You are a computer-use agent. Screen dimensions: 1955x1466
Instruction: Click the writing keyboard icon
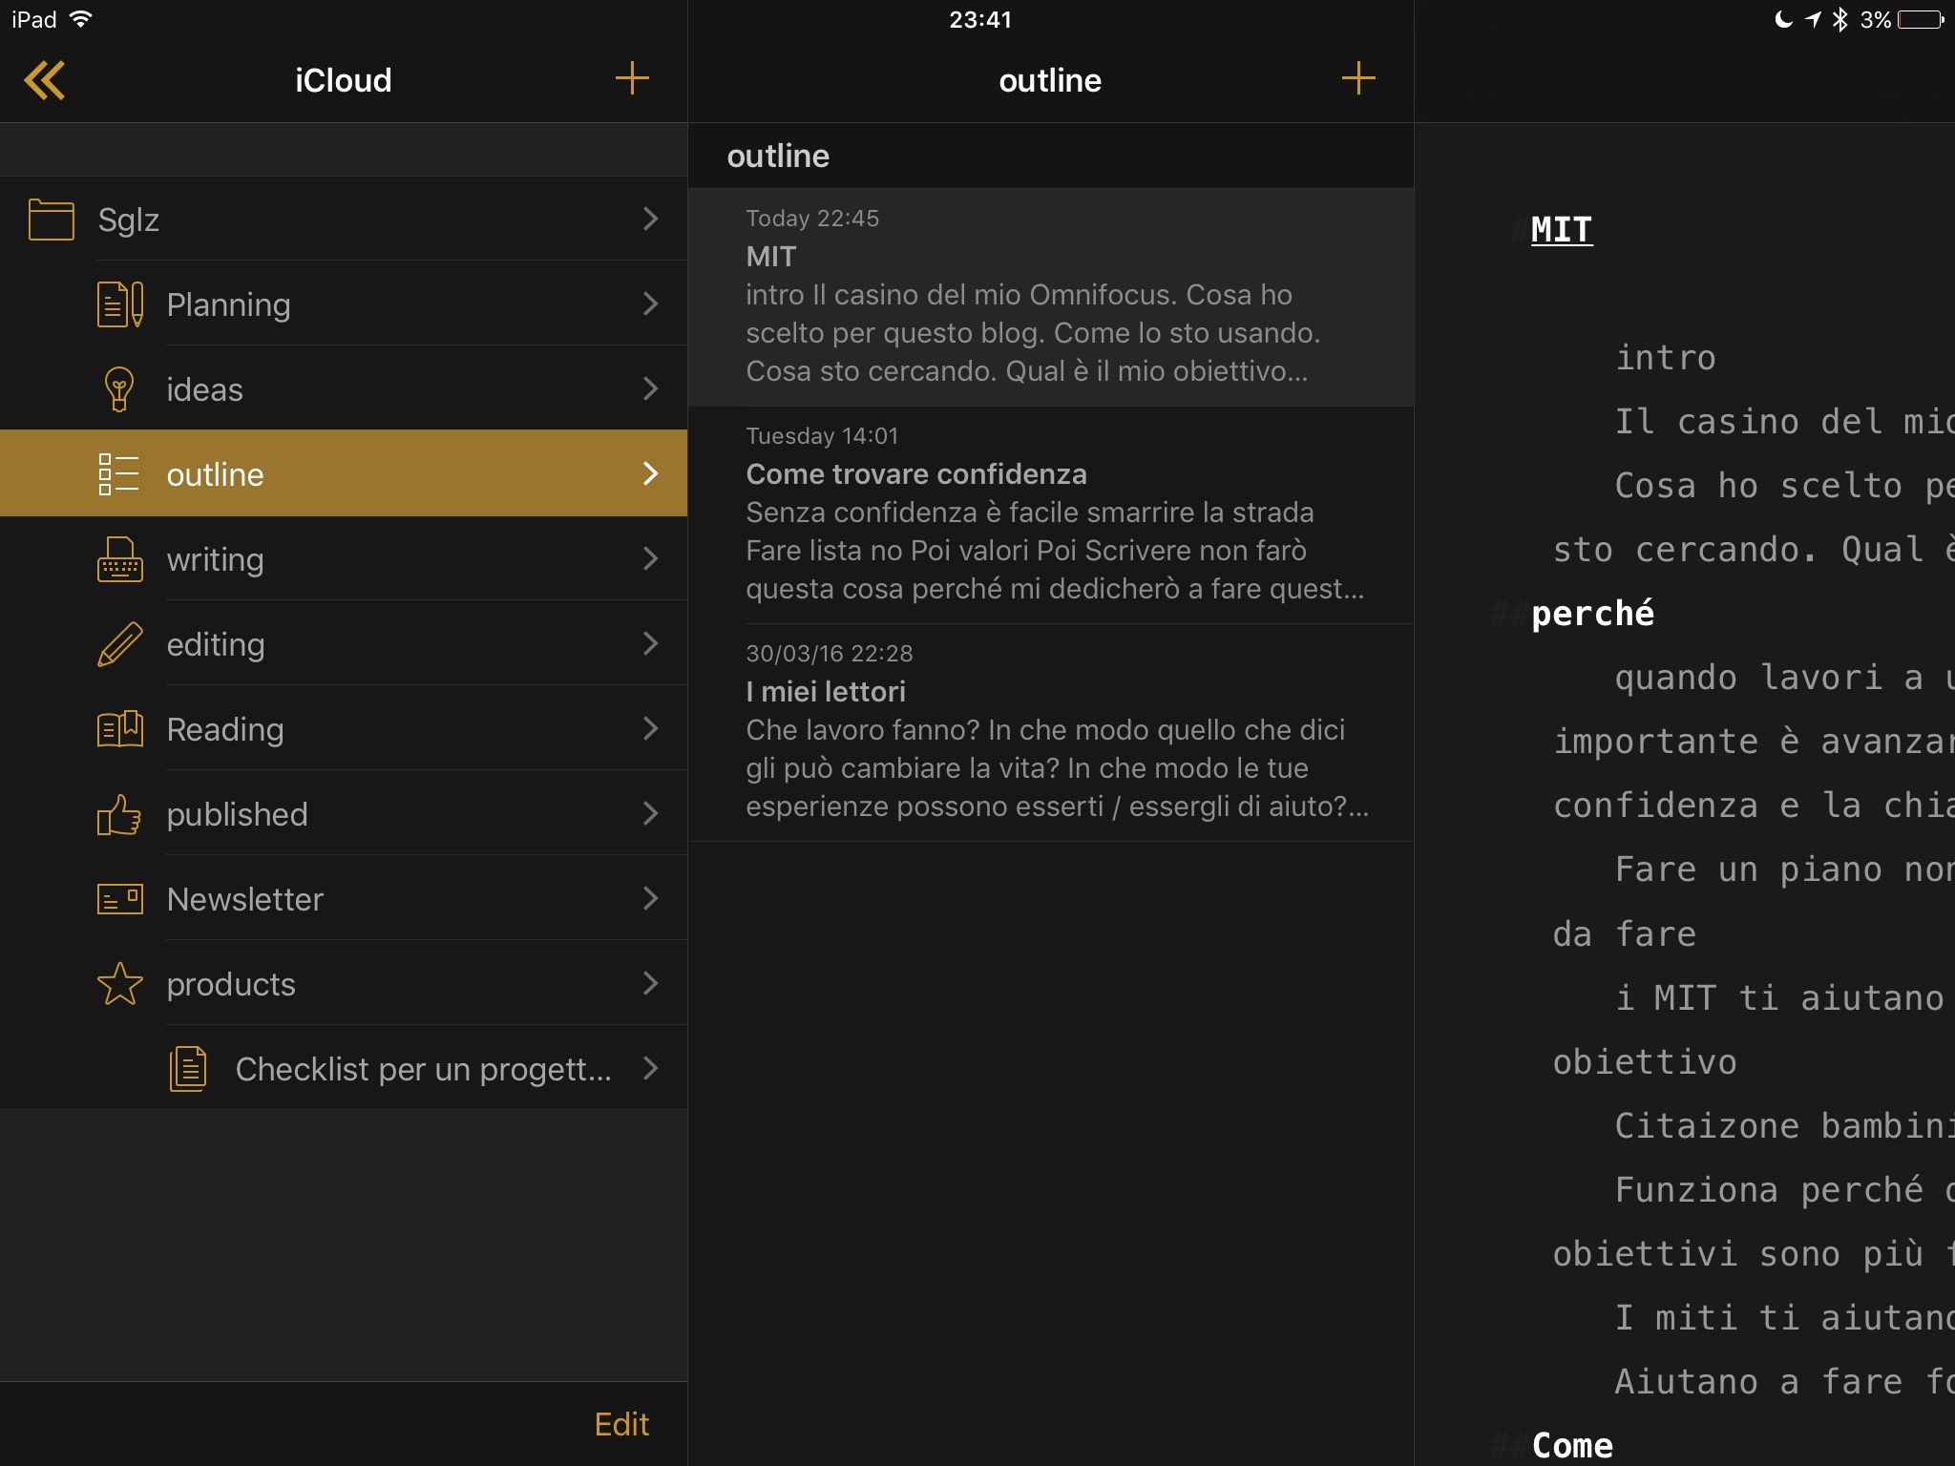tap(120, 559)
